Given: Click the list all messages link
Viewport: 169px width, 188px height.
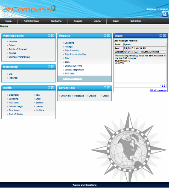Looking at the screenshot, I should 158,90.
